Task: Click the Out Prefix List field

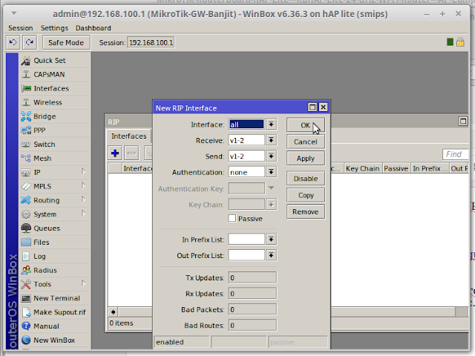Action: pyautogui.click(x=246, y=255)
